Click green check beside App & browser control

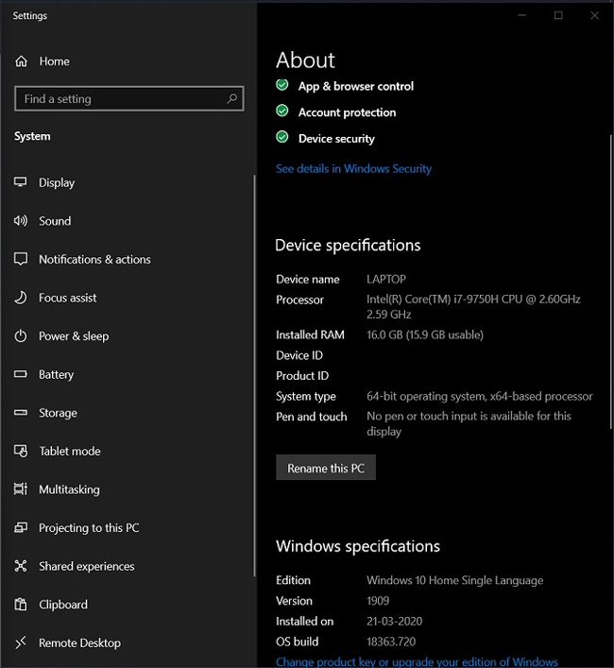point(281,85)
